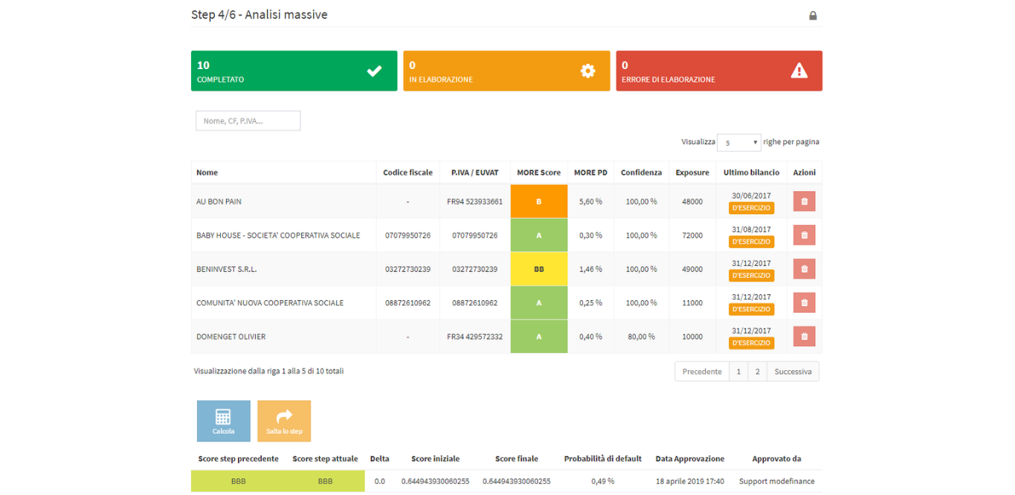Click the D'ESERCIZIO badge in the BENINVEST row
Viewport: 1015px width, 495px height.
(751, 276)
